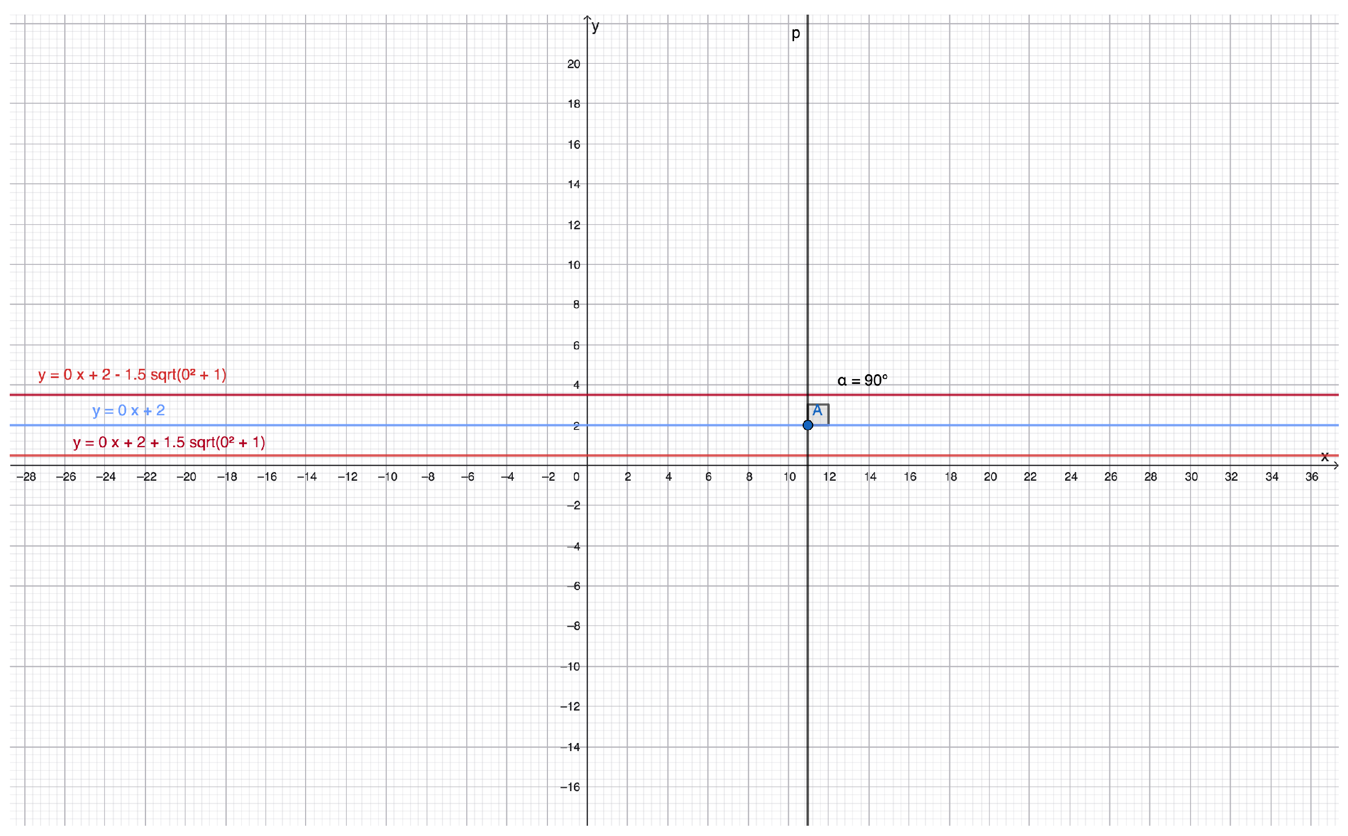This screenshot has width=1348, height=836.
Task: Click the y axis arrowhead at top
Action: 587,18
